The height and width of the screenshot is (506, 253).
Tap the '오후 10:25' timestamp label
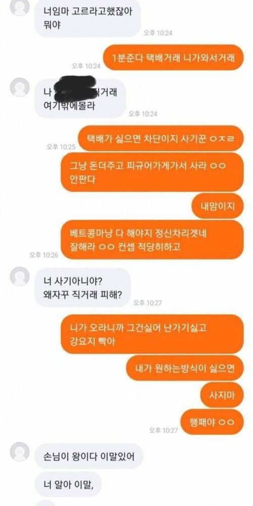[61, 147]
